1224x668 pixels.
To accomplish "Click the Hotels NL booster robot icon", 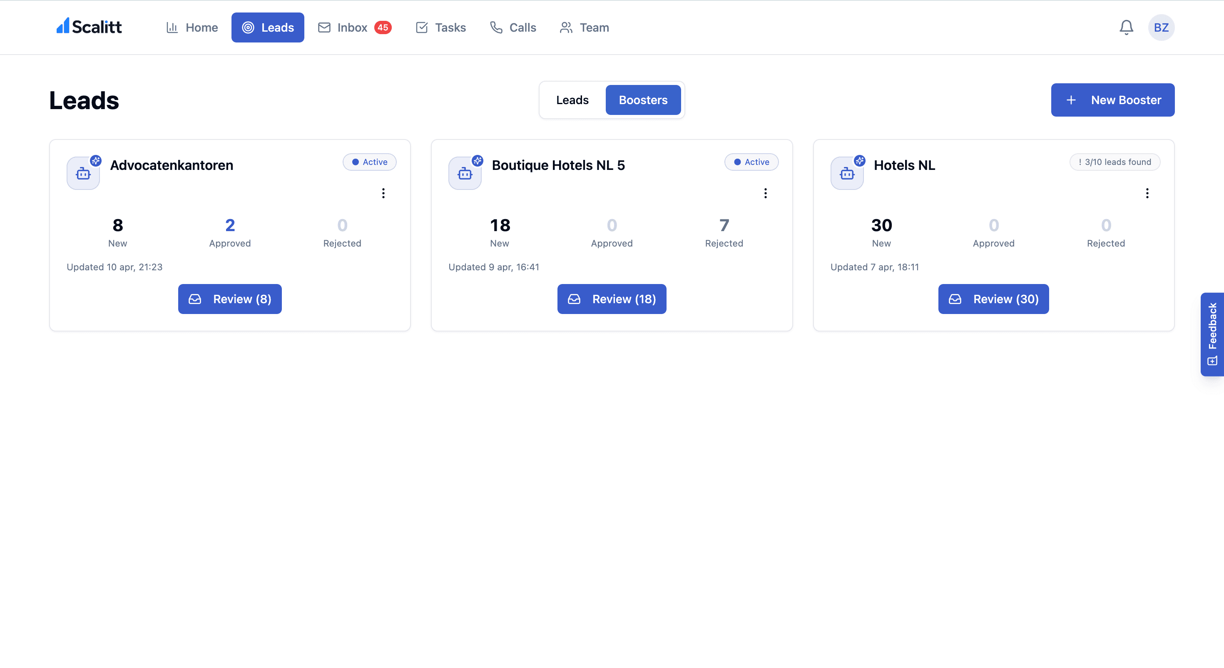I will 847,172.
